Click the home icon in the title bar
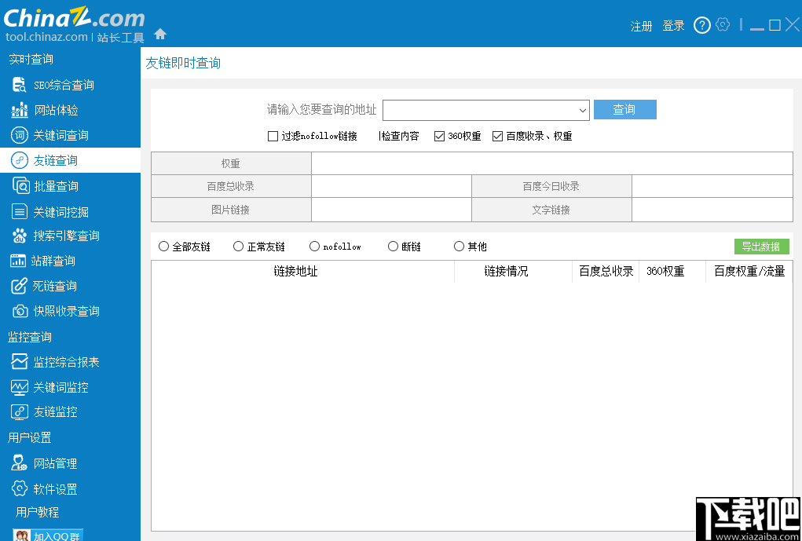The width and height of the screenshot is (802, 541). [x=160, y=35]
